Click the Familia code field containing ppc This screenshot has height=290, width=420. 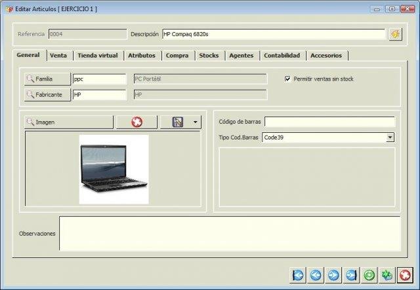coord(99,79)
